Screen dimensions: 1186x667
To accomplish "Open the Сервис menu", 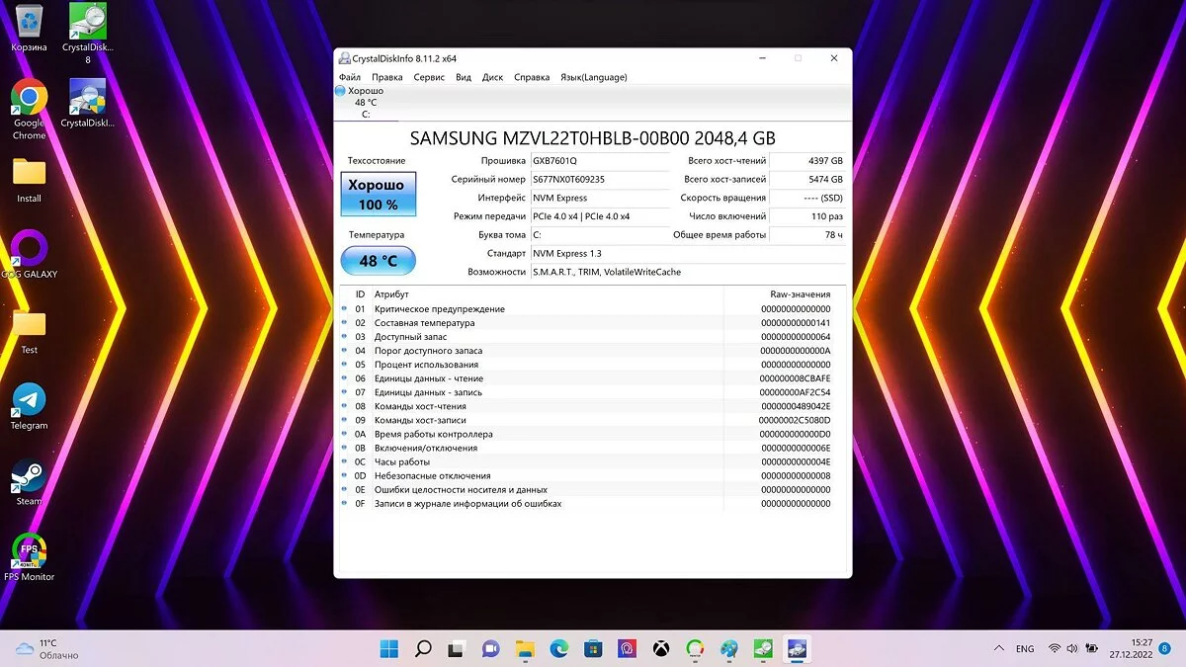I will coord(429,77).
